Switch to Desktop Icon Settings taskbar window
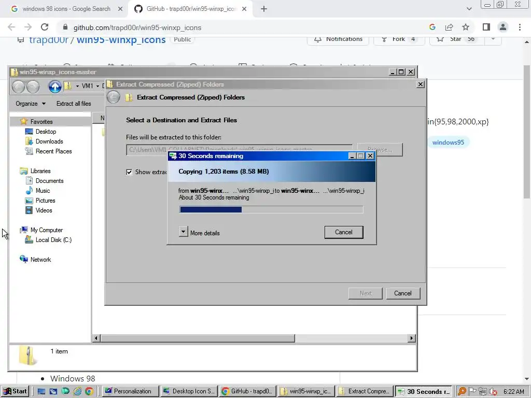The image size is (531, 398). (x=189, y=391)
